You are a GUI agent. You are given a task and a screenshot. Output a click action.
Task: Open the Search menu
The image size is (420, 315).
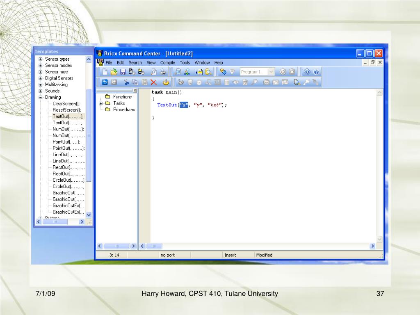point(135,63)
